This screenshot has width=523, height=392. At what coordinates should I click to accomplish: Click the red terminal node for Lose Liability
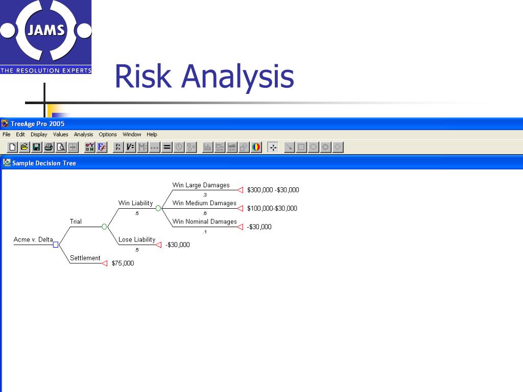pos(158,245)
